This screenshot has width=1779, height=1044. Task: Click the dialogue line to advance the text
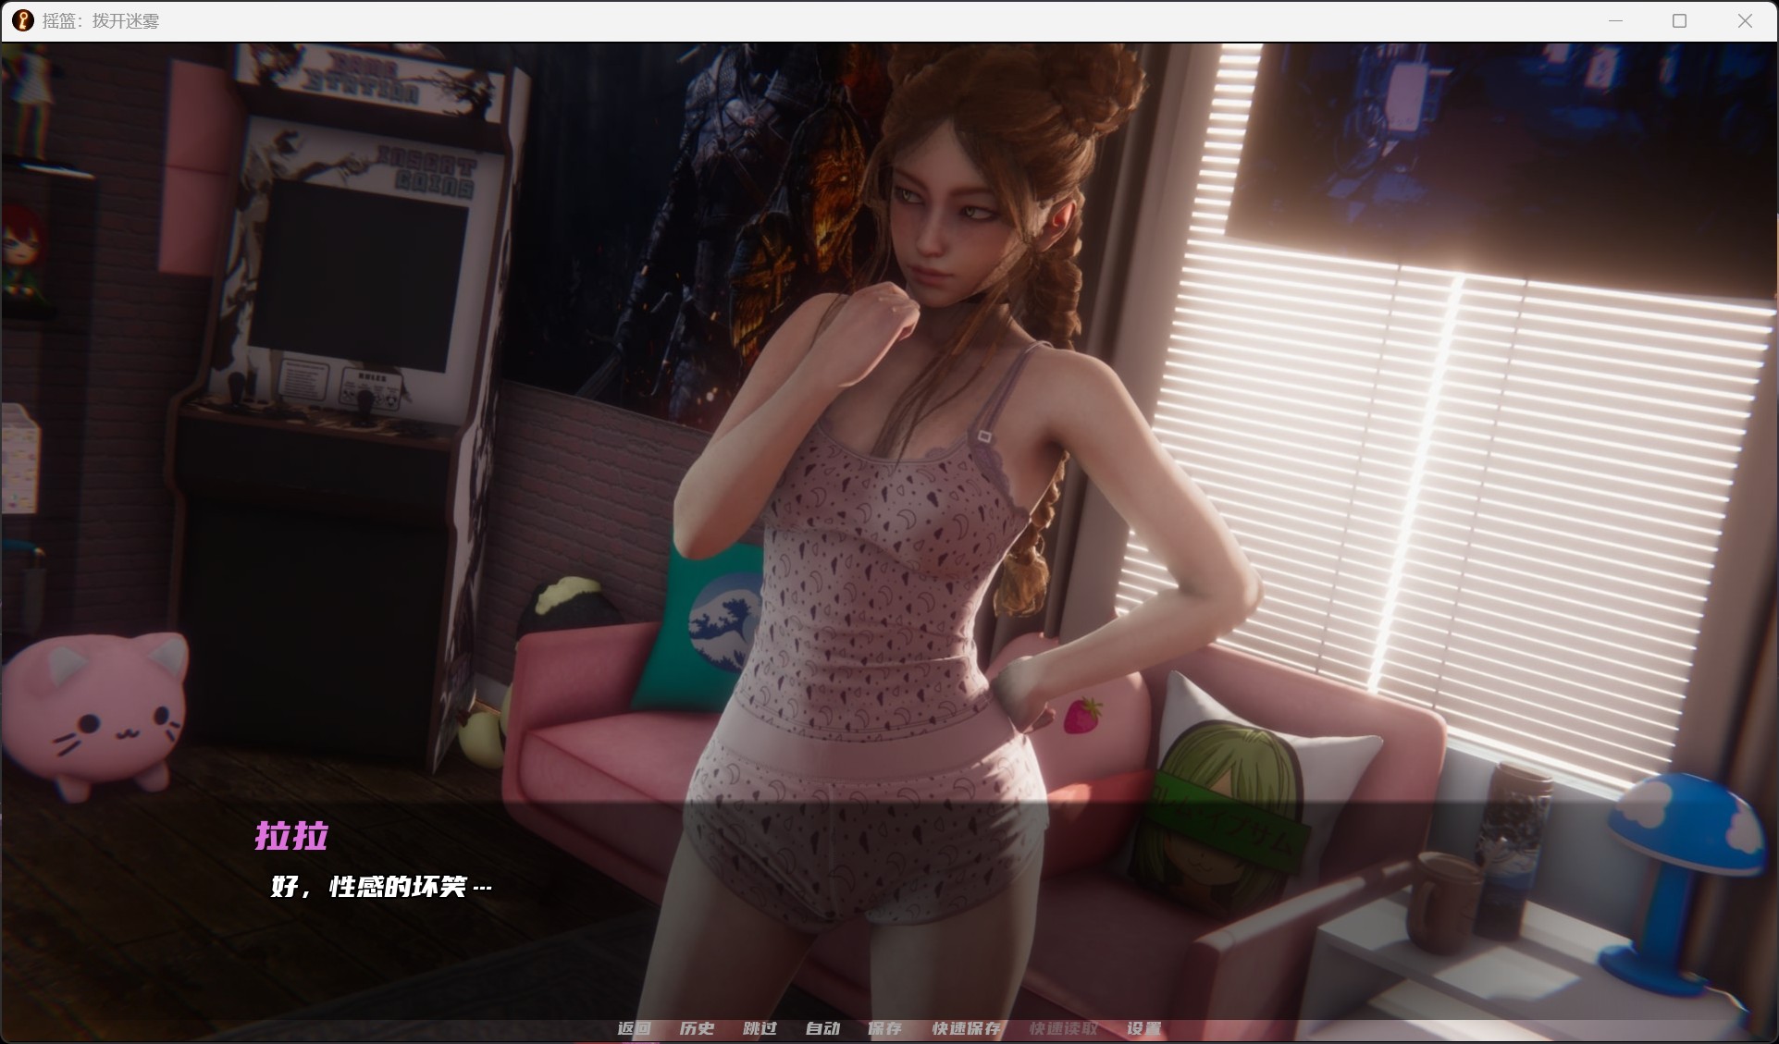381,887
